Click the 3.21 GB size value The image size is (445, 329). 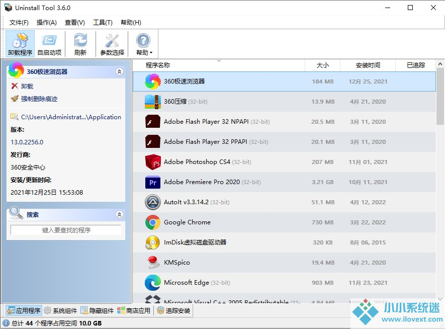pyautogui.click(x=323, y=182)
